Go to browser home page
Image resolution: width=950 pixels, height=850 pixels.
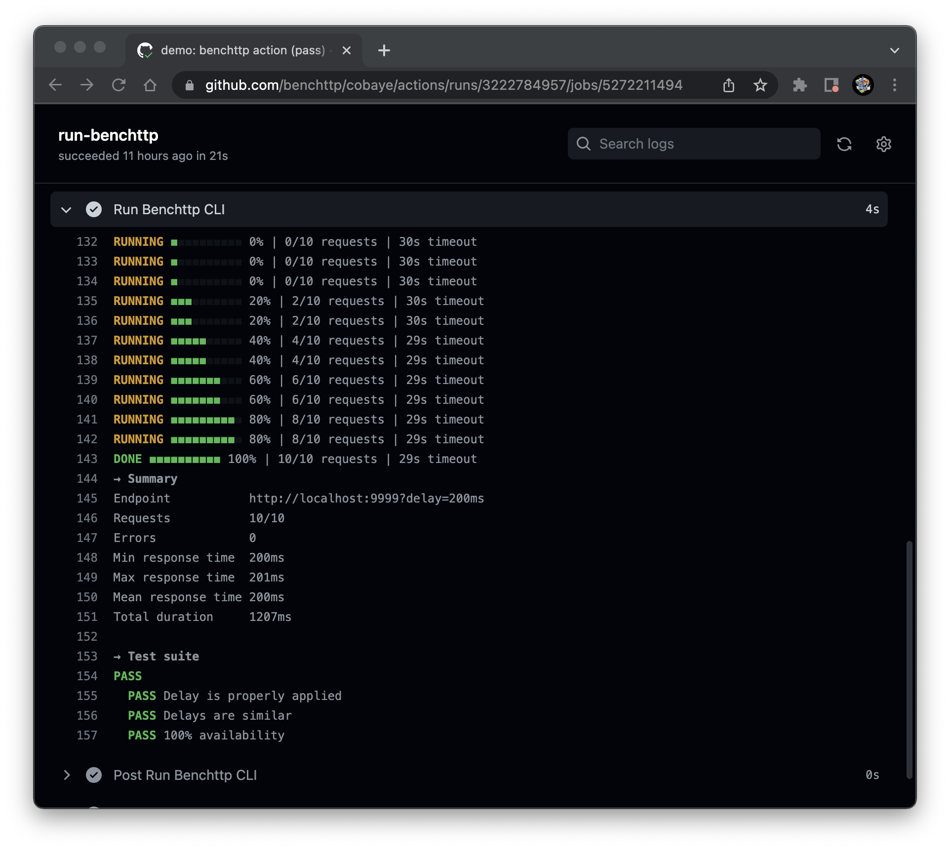(150, 85)
